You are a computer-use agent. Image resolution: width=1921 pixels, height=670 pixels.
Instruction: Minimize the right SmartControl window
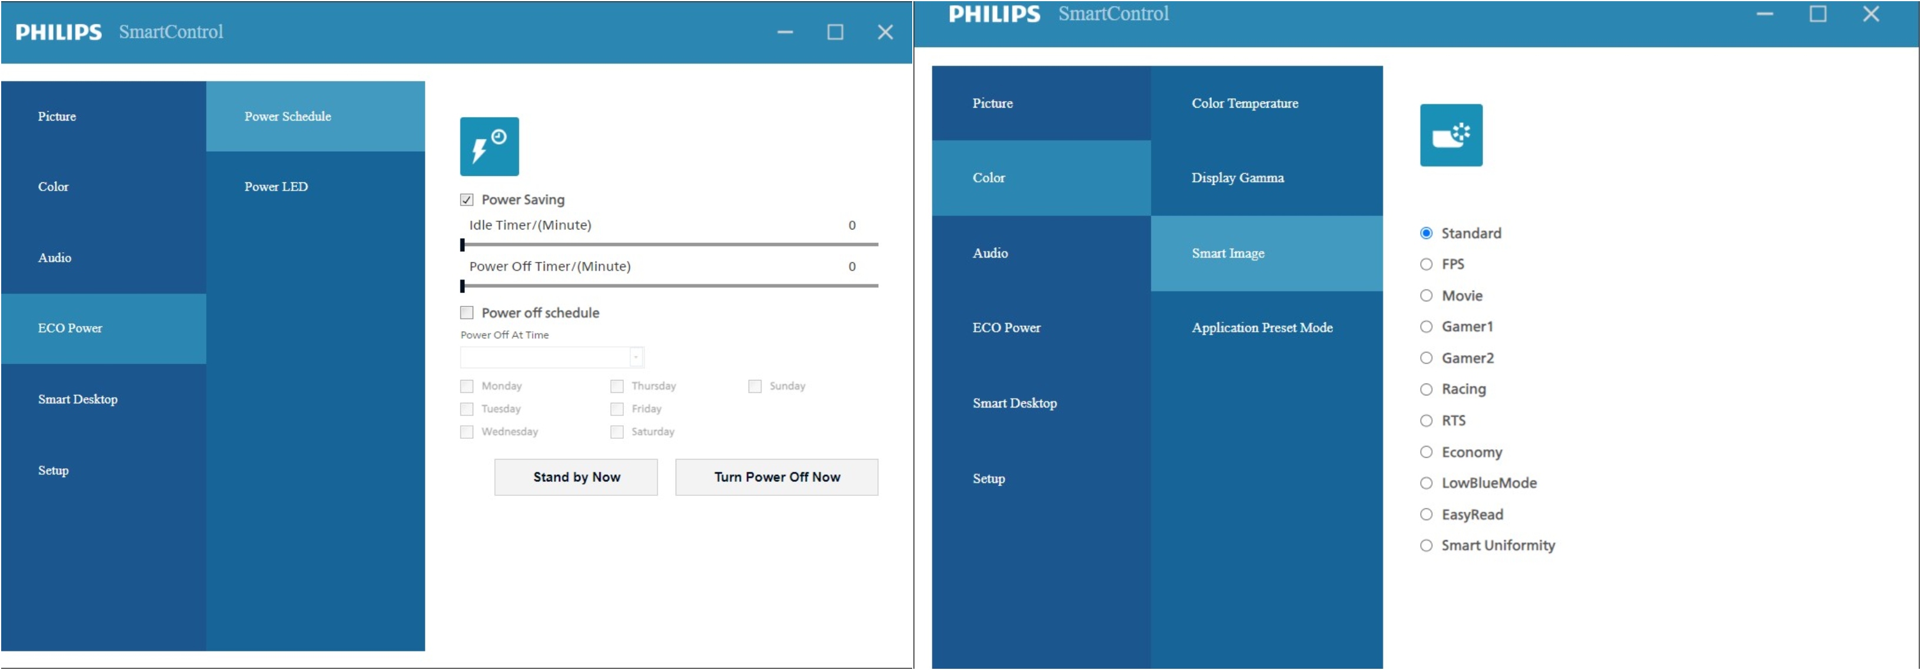point(1764,14)
